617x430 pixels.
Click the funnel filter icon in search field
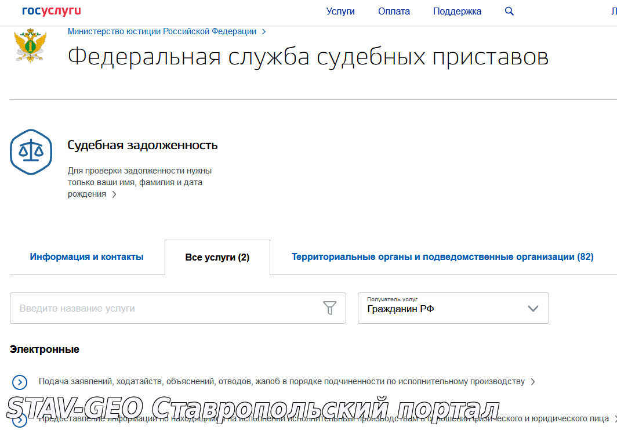point(330,308)
